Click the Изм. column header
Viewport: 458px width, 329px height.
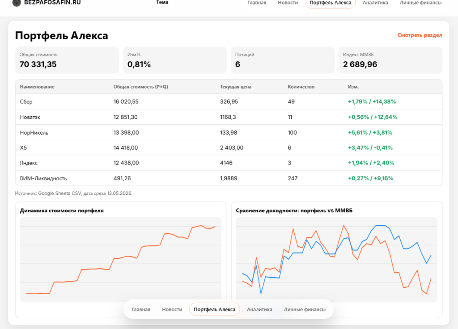[353, 87]
